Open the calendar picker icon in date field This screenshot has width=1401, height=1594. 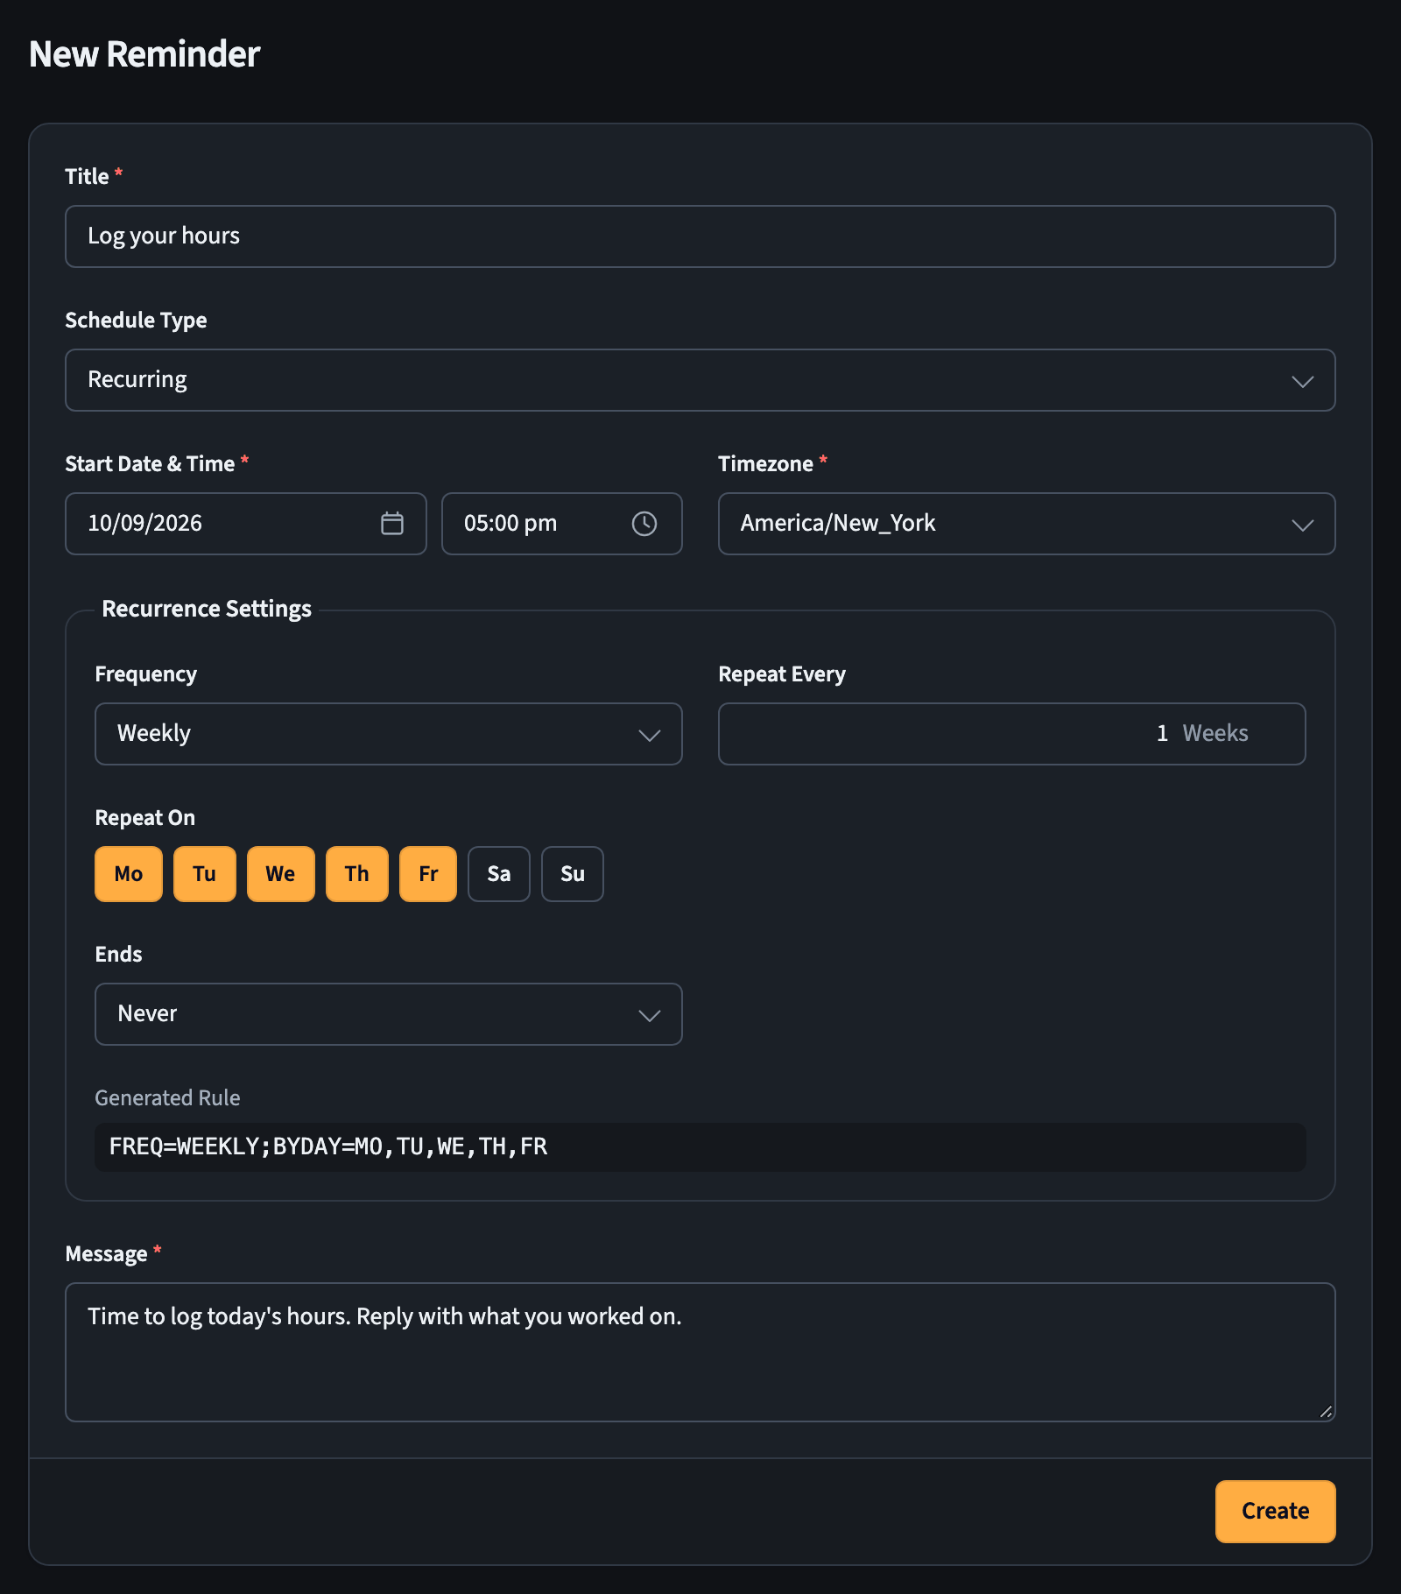392,523
